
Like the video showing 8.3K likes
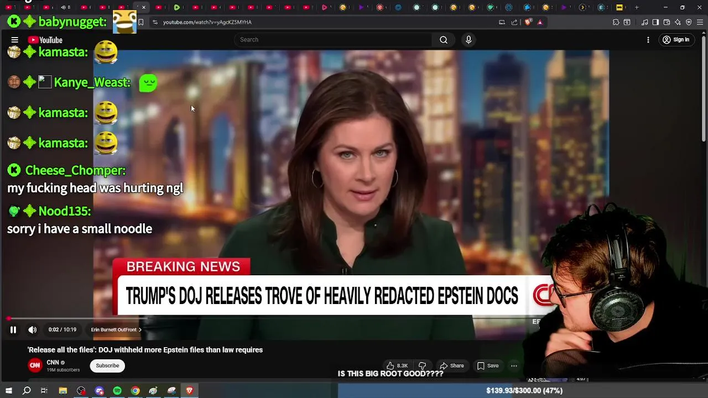[397, 365]
